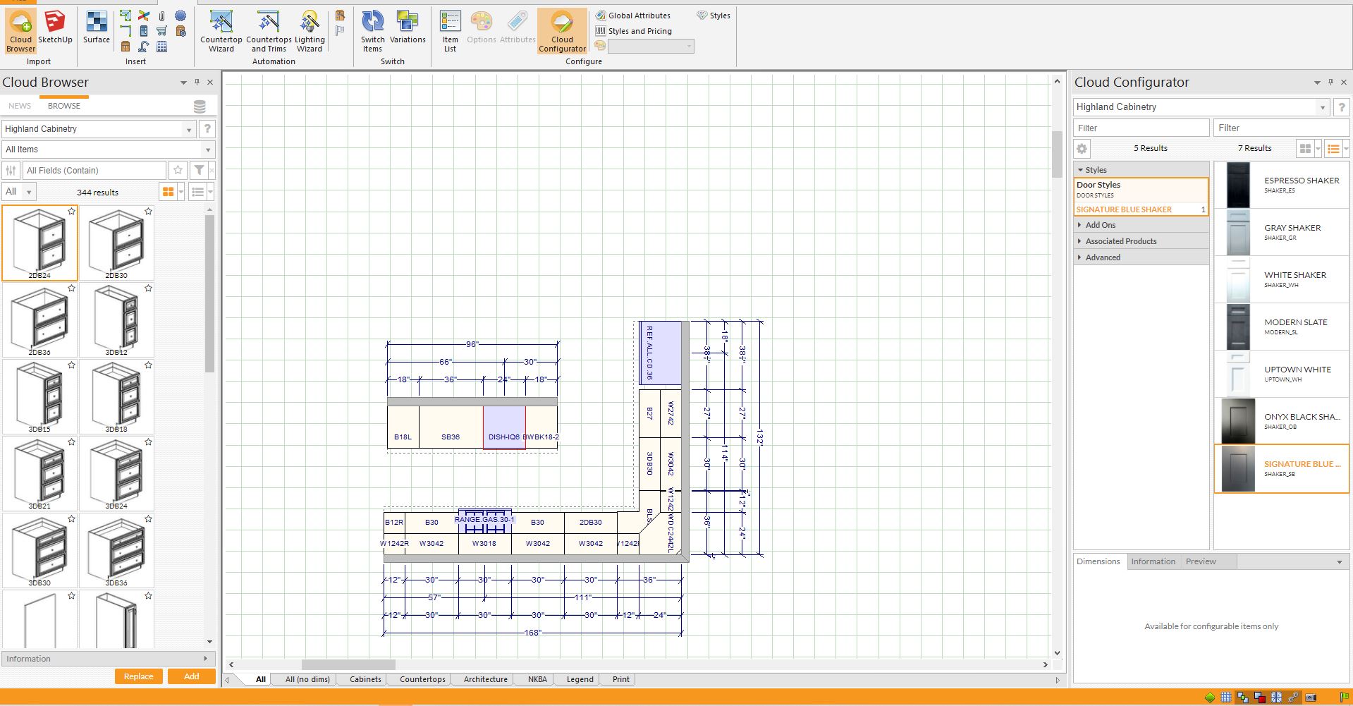Click the camera icon in status bar
The width and height of the screenshot is (1353, 706).
(x=1310, y=698)
